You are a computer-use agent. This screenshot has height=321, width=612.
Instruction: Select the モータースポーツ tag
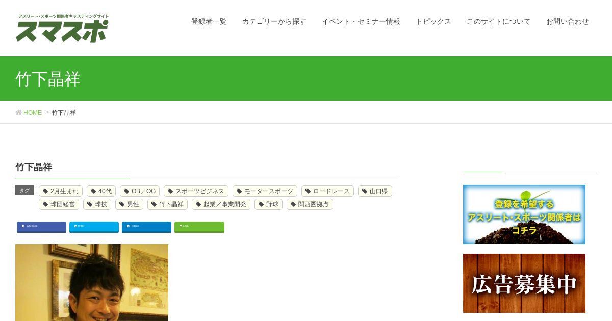[x=265, y=191]
